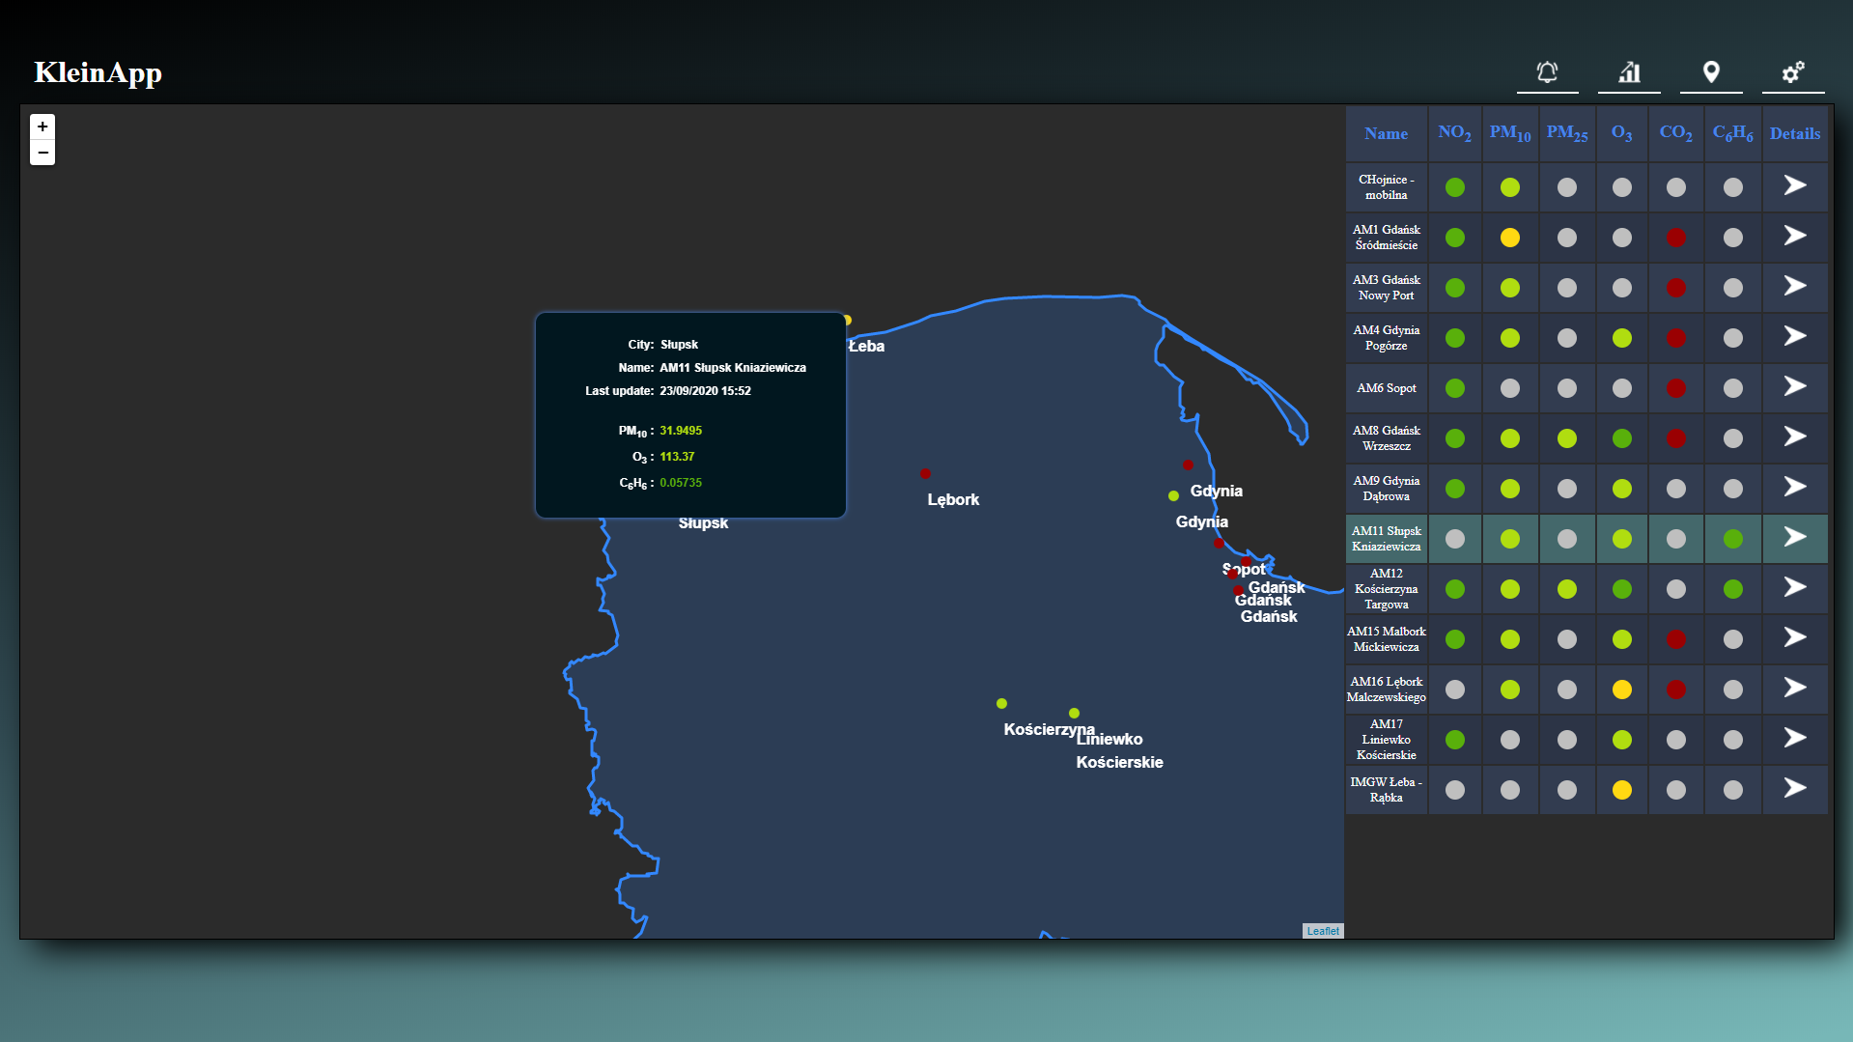Select red CO2 status for AM4 Gdynia Pogórze

[x=1676, y=337]
